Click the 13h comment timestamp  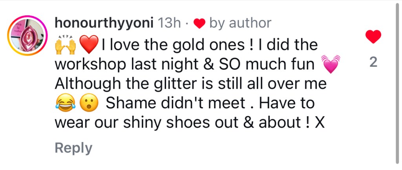coord(169,23)
